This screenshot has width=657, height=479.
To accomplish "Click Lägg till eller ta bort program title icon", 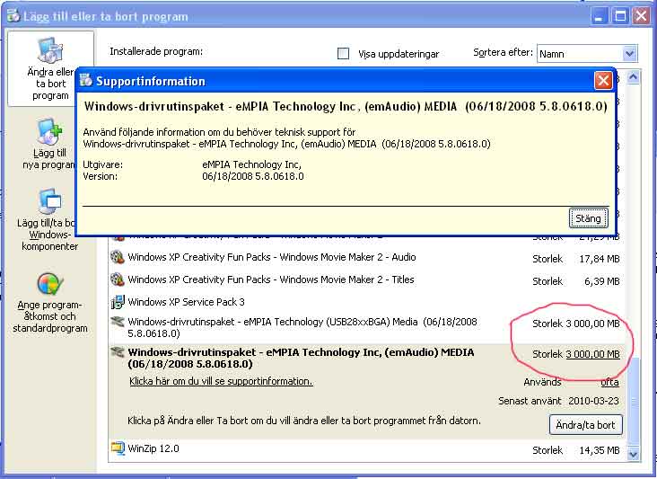I will [13, 16].
